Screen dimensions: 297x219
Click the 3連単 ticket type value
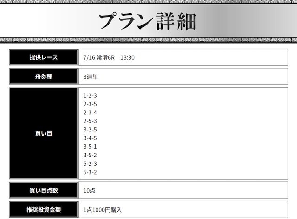point(90,77)
